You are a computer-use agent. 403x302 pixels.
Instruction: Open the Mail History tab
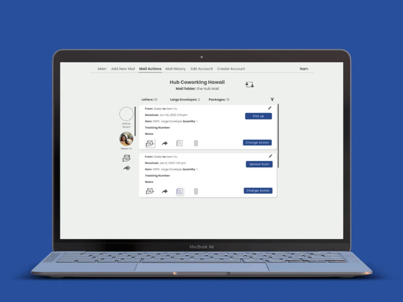tap(176, 69)
